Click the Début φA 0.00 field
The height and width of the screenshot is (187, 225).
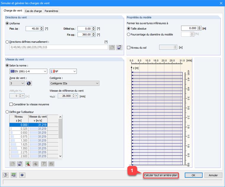(x=85, y=28)
